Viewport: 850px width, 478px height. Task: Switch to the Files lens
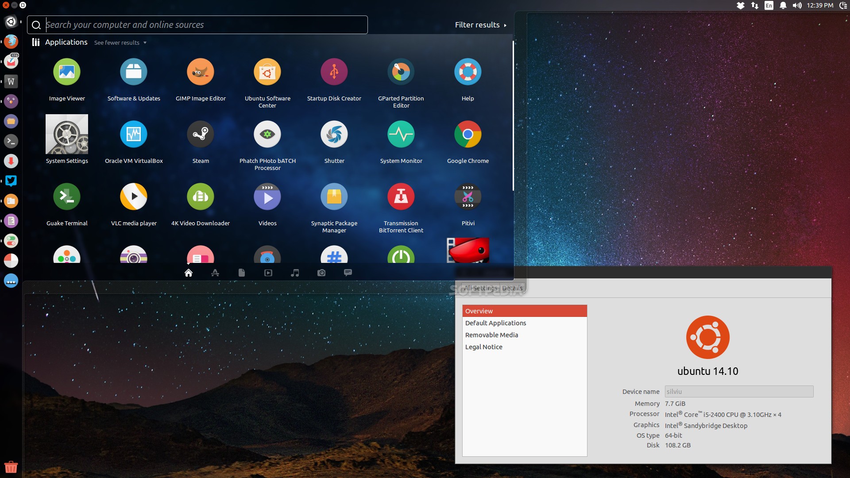coord(242,273)
